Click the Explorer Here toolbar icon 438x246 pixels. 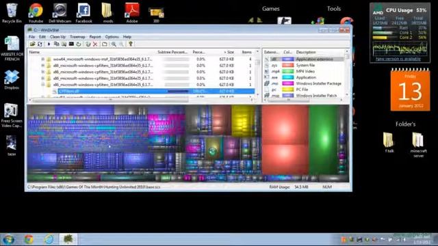pyautogui.click(x=64, y=44)
